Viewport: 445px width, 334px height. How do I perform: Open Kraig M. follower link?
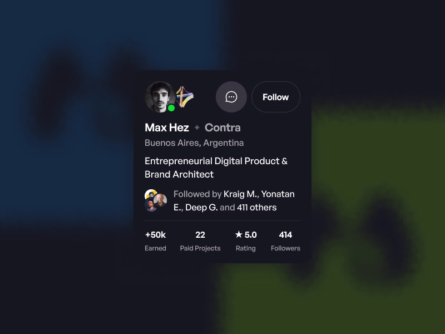241,194
